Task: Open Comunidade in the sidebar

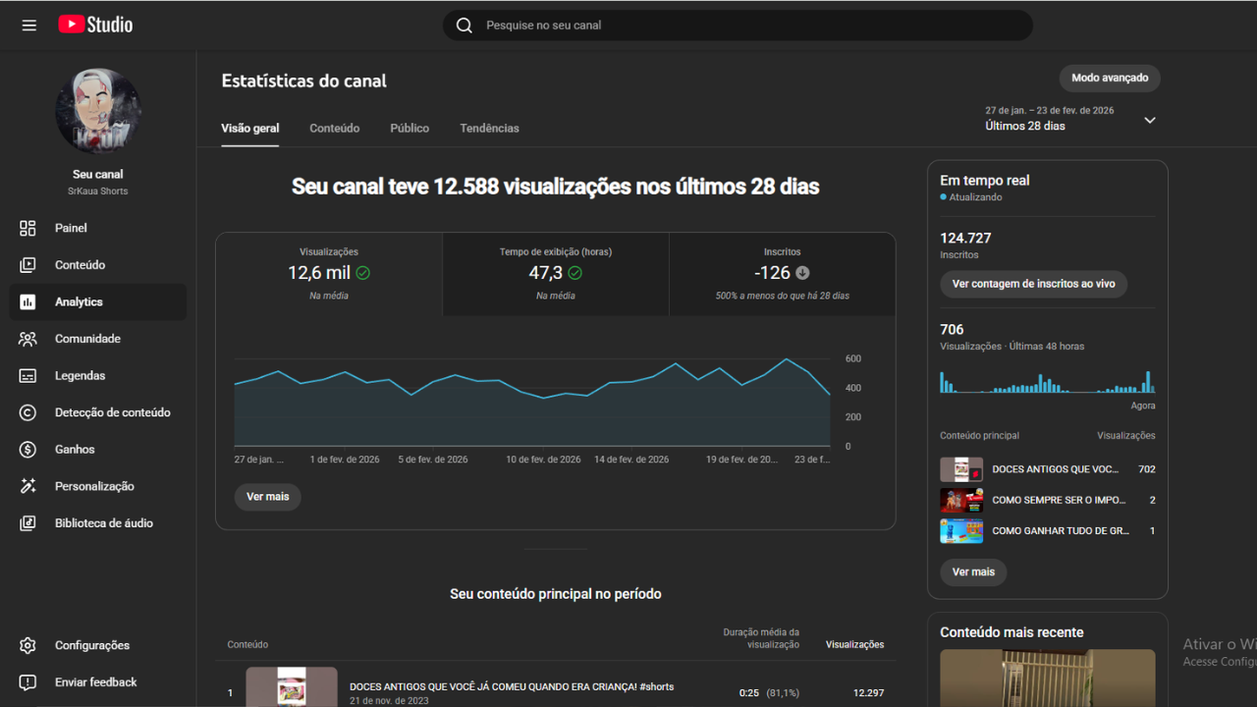Action: tap(98, 339)
